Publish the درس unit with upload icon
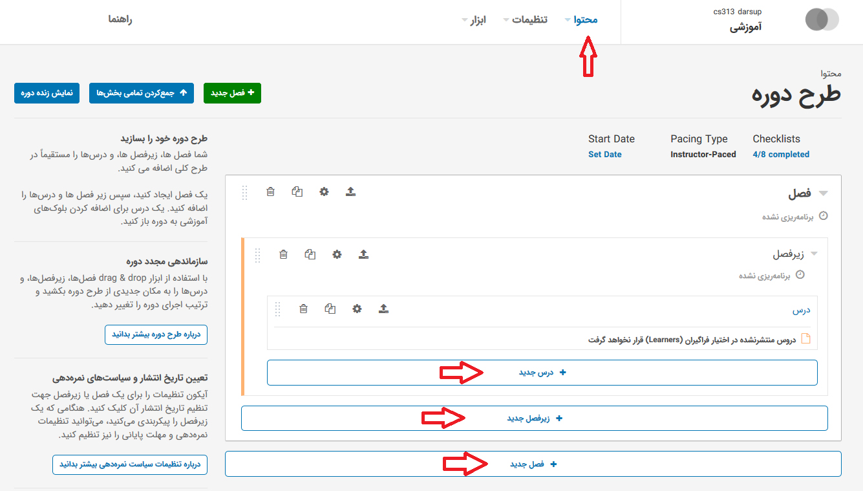Image resolution: width=863 pixels, height=491 pixels. (383, 309)
